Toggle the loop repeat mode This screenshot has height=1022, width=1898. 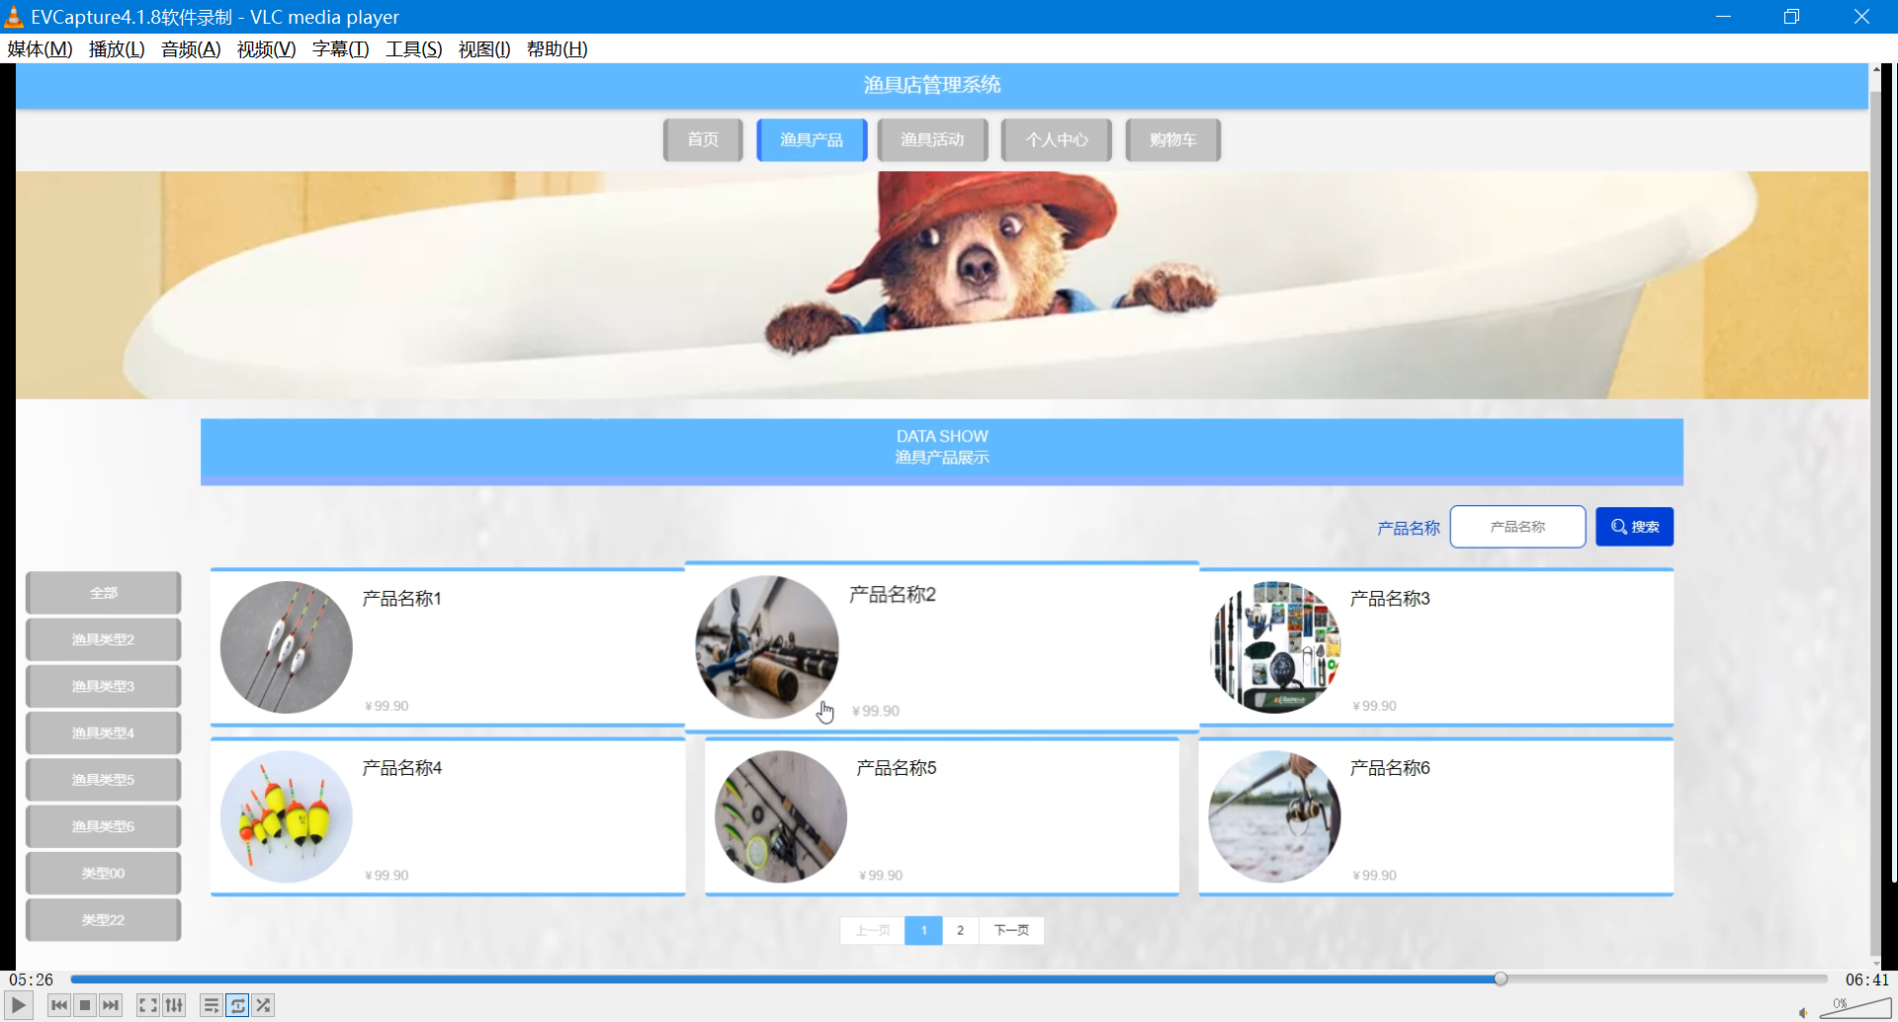tap(237, 1005)
